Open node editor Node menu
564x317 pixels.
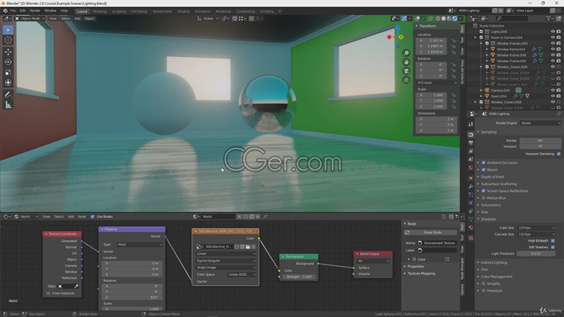(x=82, y=216)
